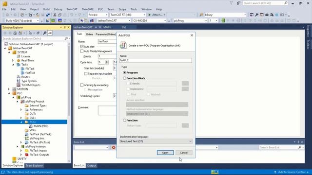Click the red error filter icon in Error List
312x175 pixels.
pyautogui.click(x=114, y=147)
